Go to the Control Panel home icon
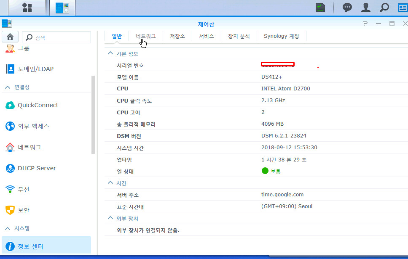 coord(10,37)
